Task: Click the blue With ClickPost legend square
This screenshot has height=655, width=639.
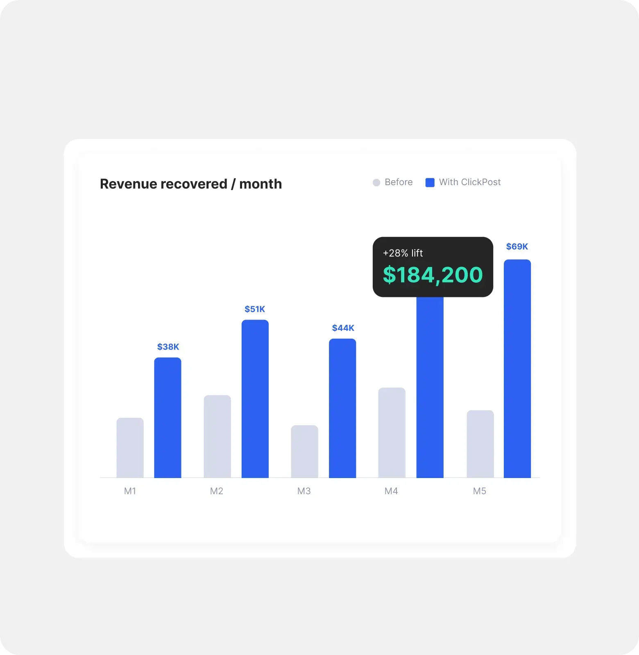Action: click(430, 183)
